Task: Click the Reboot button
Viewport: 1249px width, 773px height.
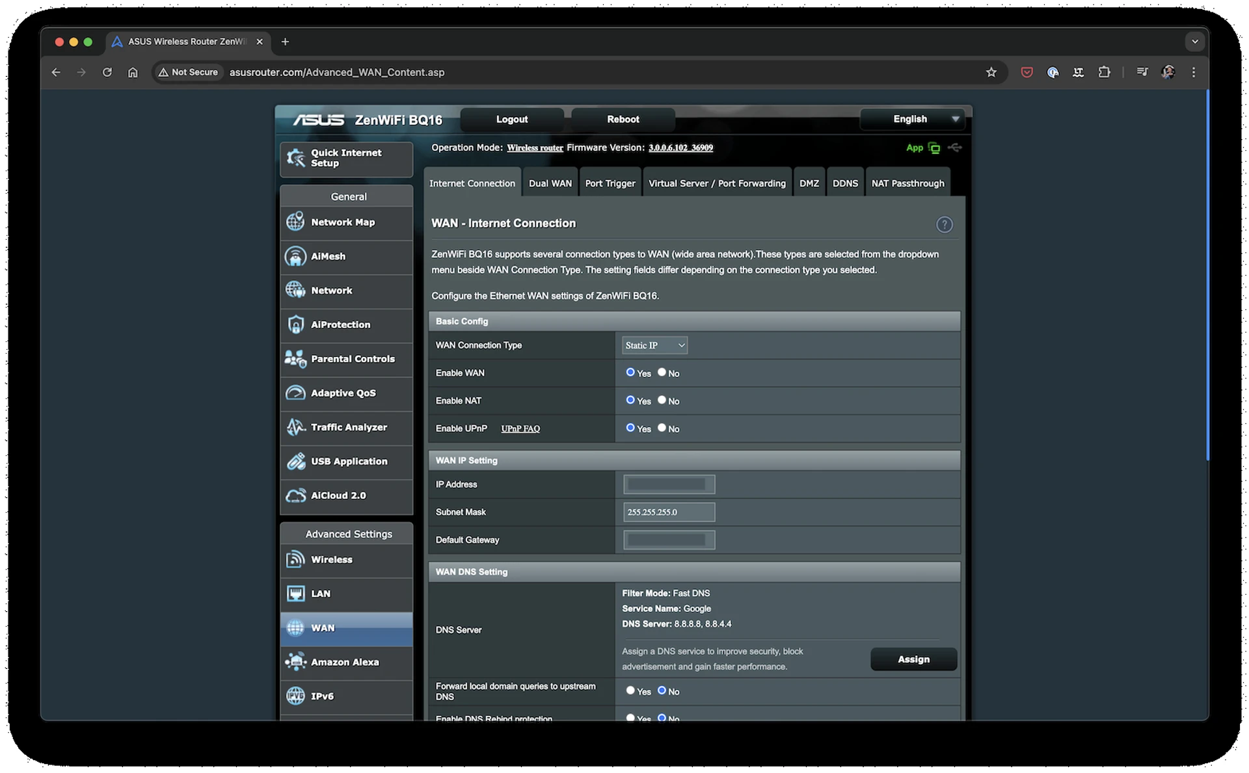Action: point(623,119)
